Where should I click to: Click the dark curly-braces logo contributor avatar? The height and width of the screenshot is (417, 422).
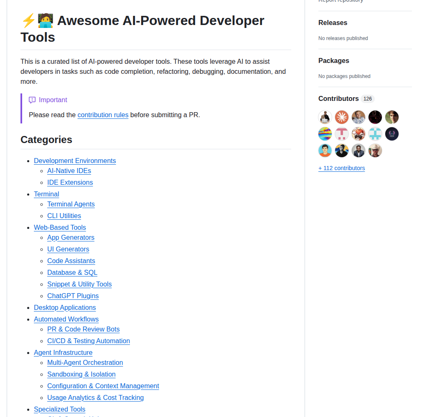pos(392,134)
